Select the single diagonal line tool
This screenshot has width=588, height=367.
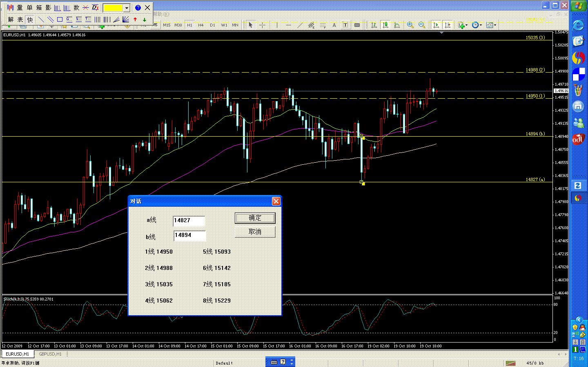(x=41, y=19)
